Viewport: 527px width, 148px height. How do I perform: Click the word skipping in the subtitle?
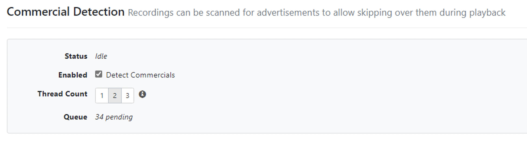[x=375, y=13]
